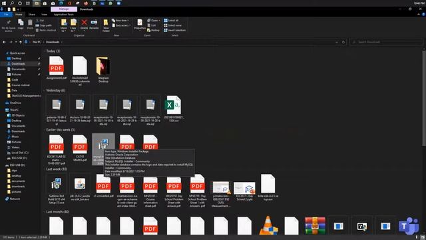Open the File menu tab
The image size is (426, 240).
6,15
